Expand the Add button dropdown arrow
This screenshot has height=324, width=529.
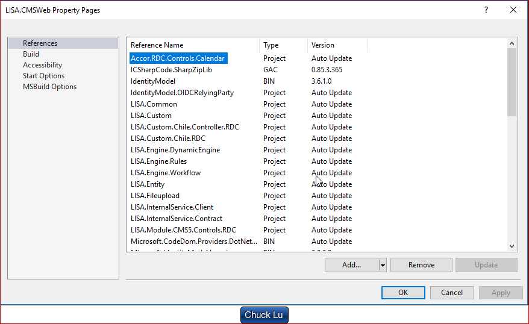383,265
